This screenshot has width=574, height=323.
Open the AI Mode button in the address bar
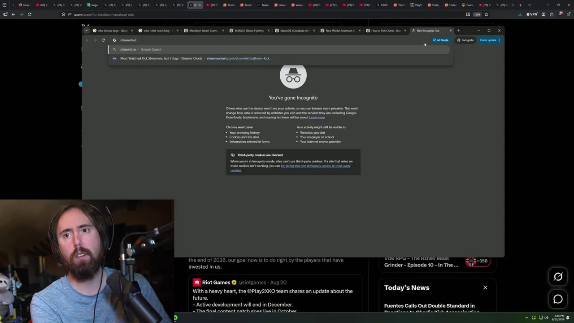click(x=440, y=40)
